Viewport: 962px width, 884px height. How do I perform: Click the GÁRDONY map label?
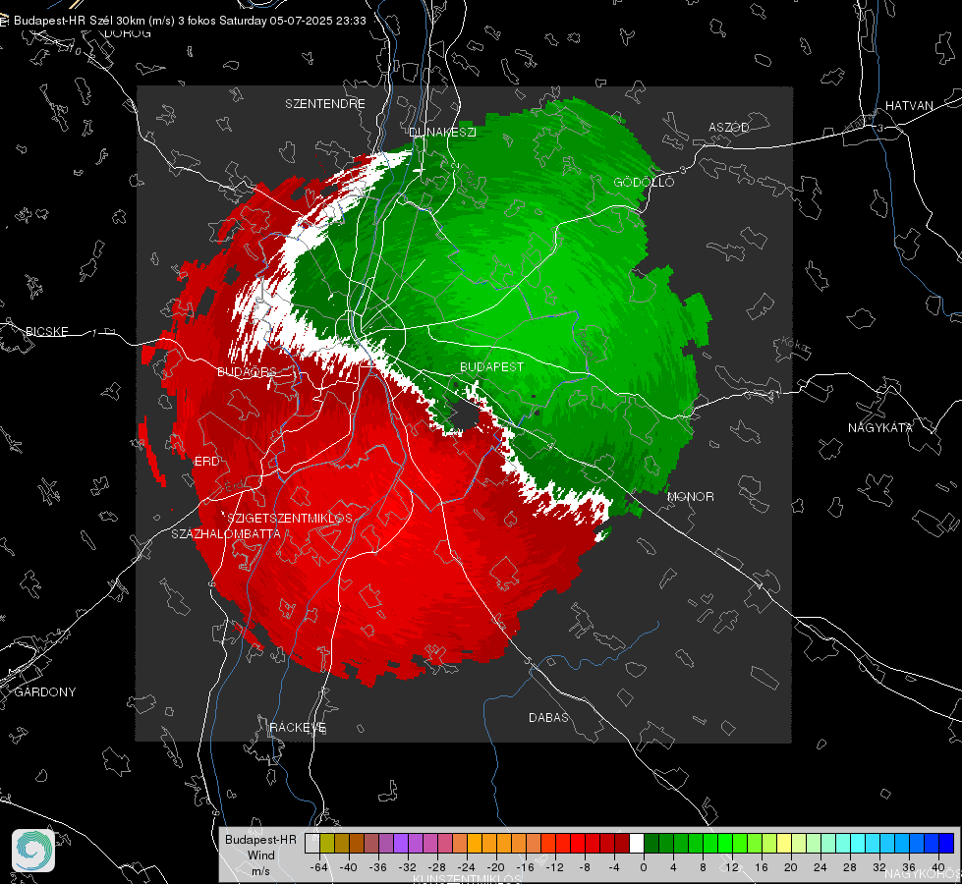(x=45, y=692)
